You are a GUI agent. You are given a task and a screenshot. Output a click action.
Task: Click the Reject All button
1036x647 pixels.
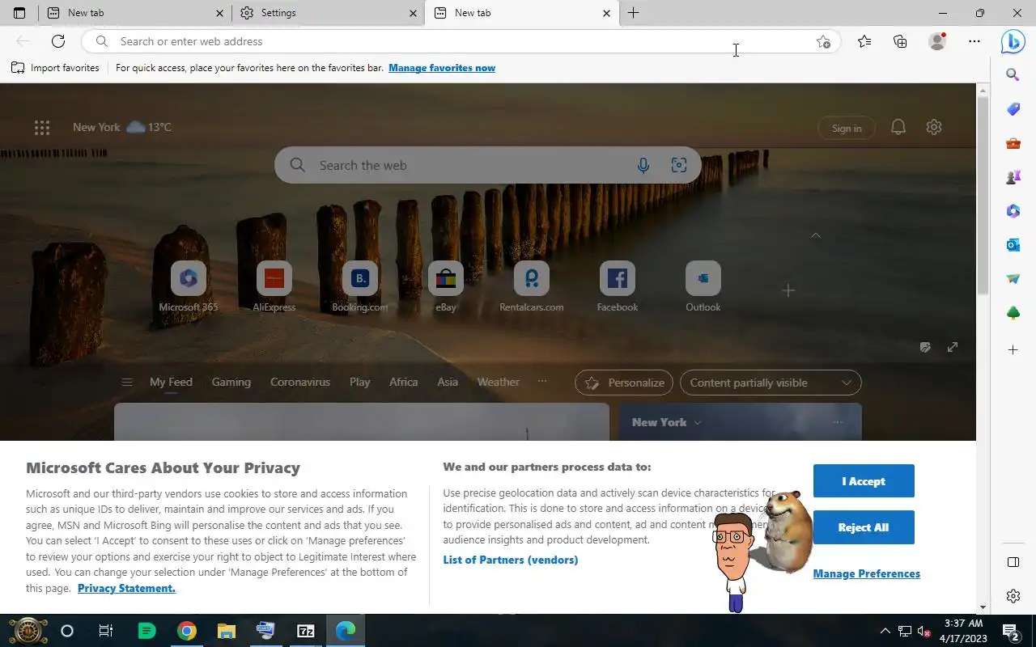click(x=864, y=527)
